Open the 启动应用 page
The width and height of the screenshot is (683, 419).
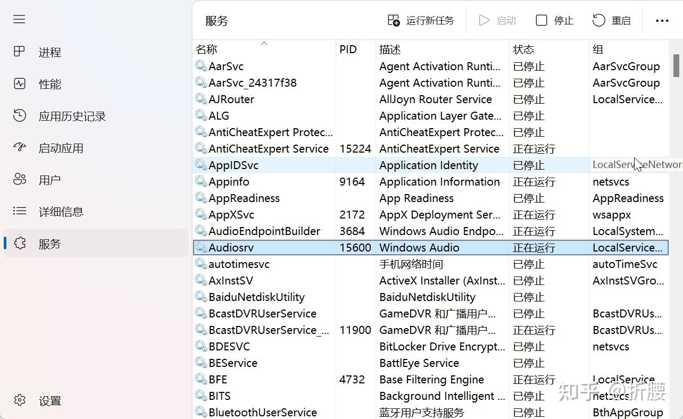(61, 148)
